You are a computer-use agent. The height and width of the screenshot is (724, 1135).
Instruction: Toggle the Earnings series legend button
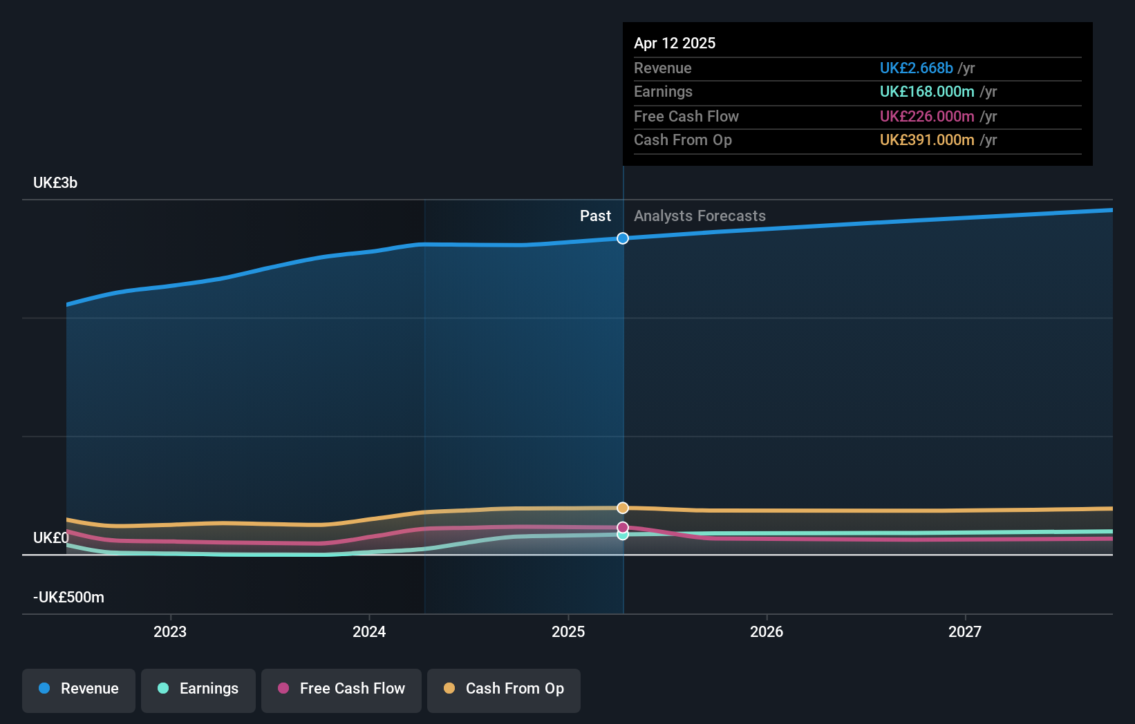pyautogui.click(x=198, y=690)
